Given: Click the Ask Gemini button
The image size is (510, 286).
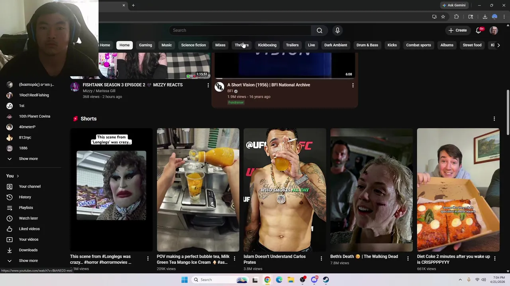Looking at the screenshot, I should point(453,5).
